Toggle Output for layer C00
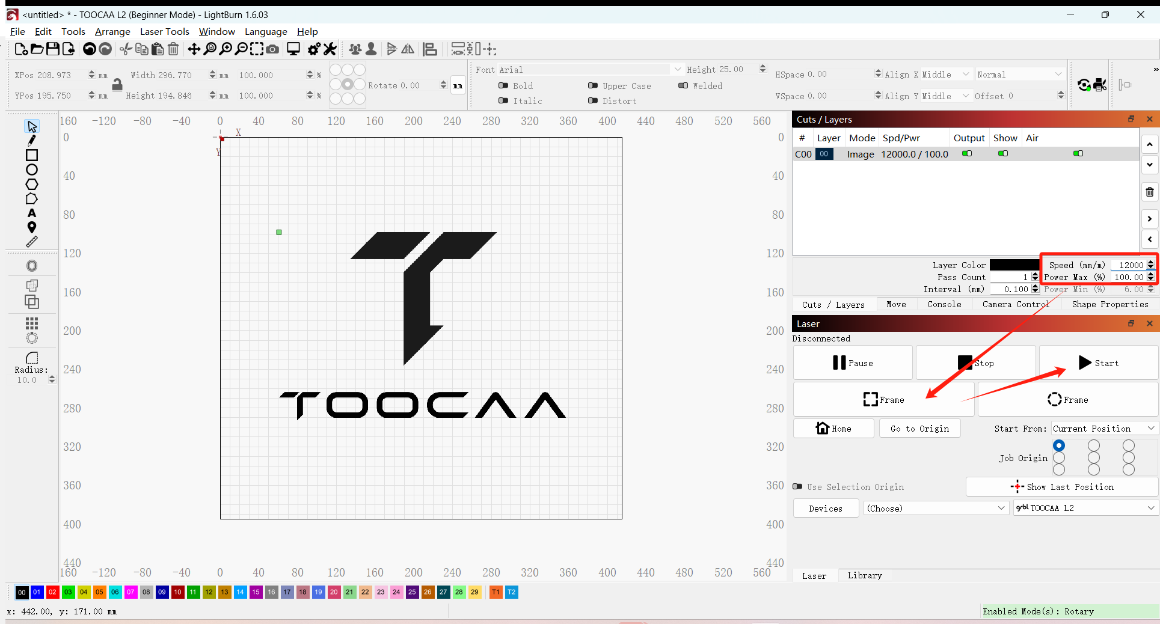 tap(967, 153)
